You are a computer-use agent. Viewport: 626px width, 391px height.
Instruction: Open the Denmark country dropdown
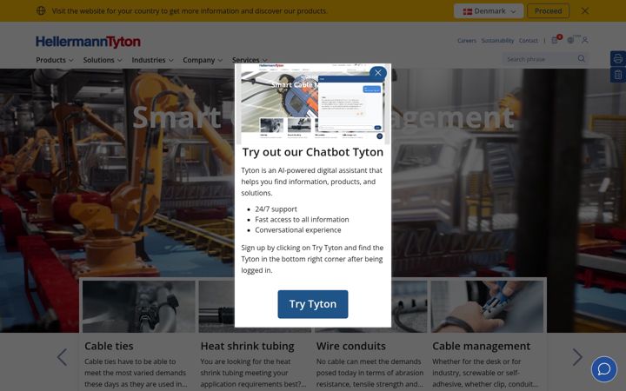point(489,10)
